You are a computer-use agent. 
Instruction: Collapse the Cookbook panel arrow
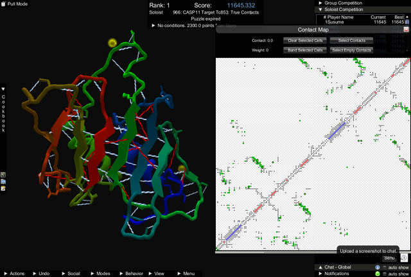3,89
